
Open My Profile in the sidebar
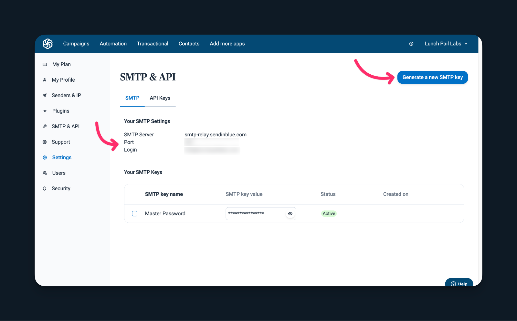(63, 80)
